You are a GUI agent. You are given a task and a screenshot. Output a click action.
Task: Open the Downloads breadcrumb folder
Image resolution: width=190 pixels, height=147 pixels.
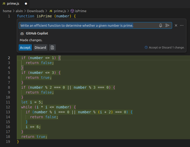click(x=36, y=11)
